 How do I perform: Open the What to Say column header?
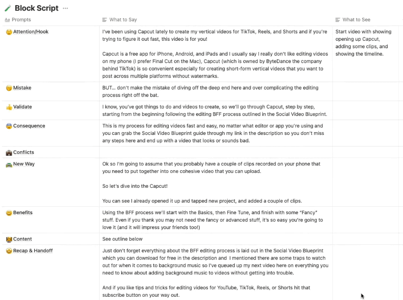[120, 19]
